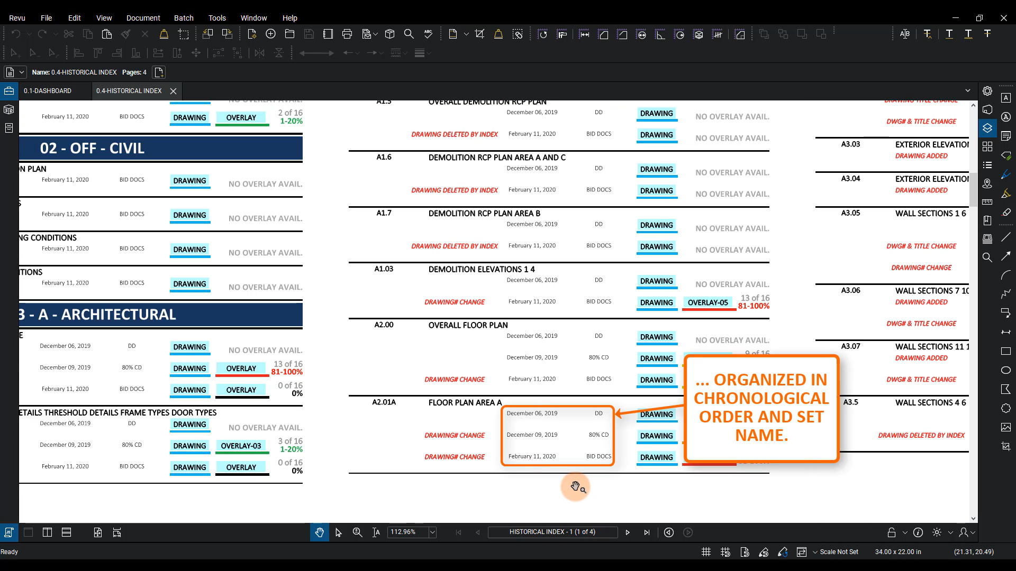
Task: Click the page label field HISTORICAL INDEX
Action: click(552, 532)
